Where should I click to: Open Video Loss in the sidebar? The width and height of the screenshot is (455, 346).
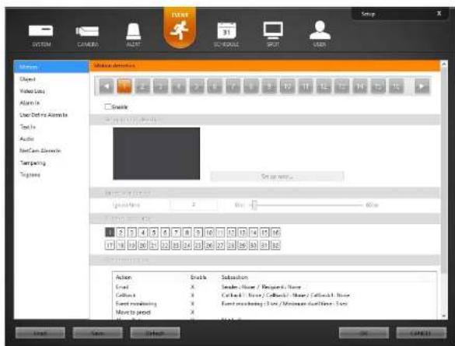pyautogui.click(x=32, y=91)
